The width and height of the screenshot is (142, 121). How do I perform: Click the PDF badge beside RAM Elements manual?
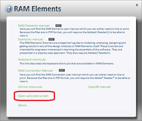click(58, 26)
